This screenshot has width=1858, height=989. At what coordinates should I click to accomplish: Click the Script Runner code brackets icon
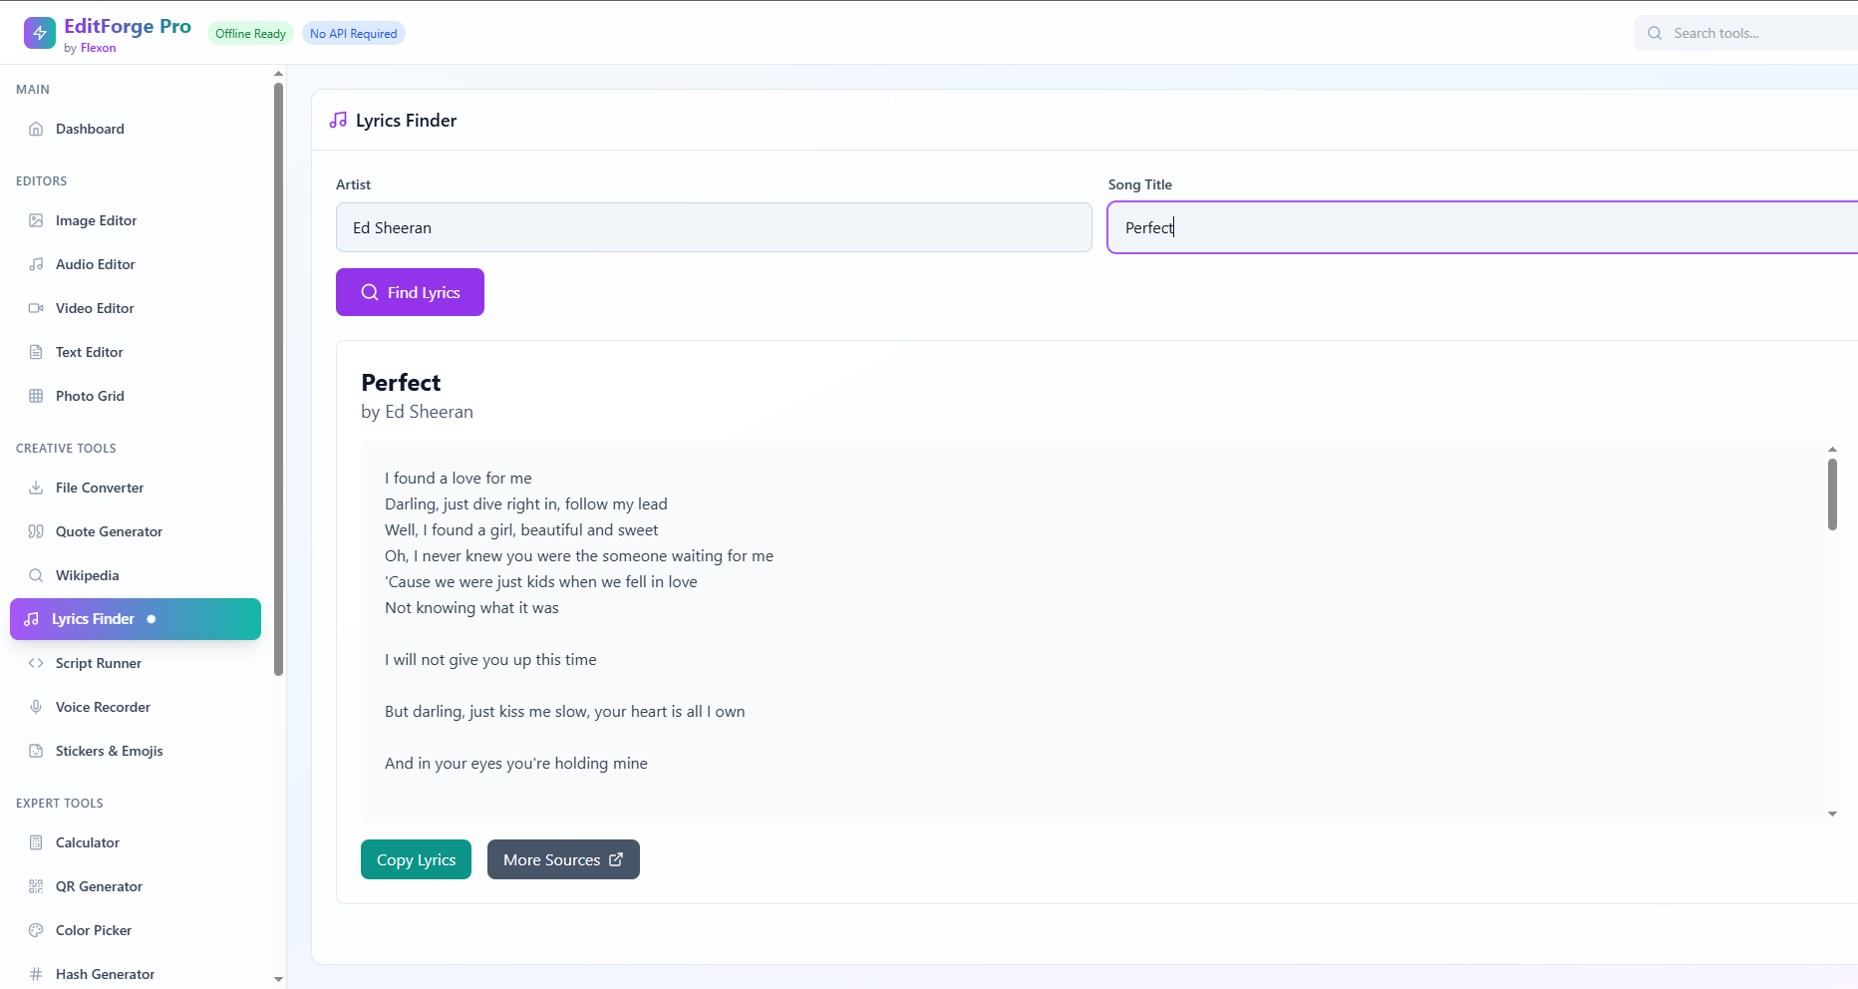36,663
